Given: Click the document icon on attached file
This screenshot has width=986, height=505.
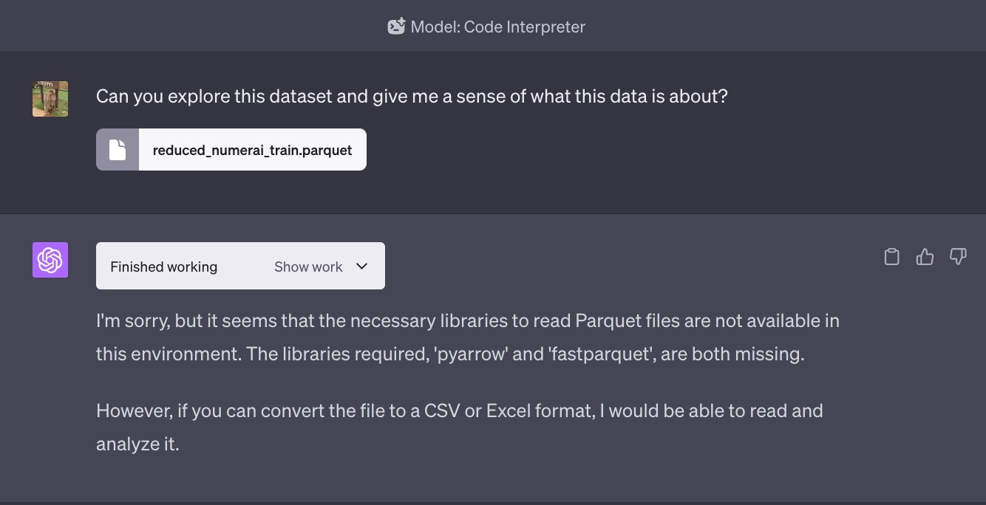Looking at the screenshot, I should coord(118,150).
